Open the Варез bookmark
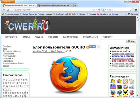The width and height of the screenshot is (140, 98). (x=81, y=14)
